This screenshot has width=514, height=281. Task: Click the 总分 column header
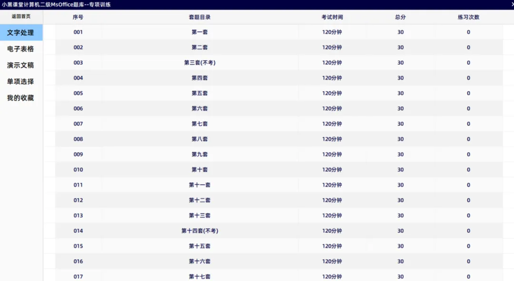coord(400,17)
